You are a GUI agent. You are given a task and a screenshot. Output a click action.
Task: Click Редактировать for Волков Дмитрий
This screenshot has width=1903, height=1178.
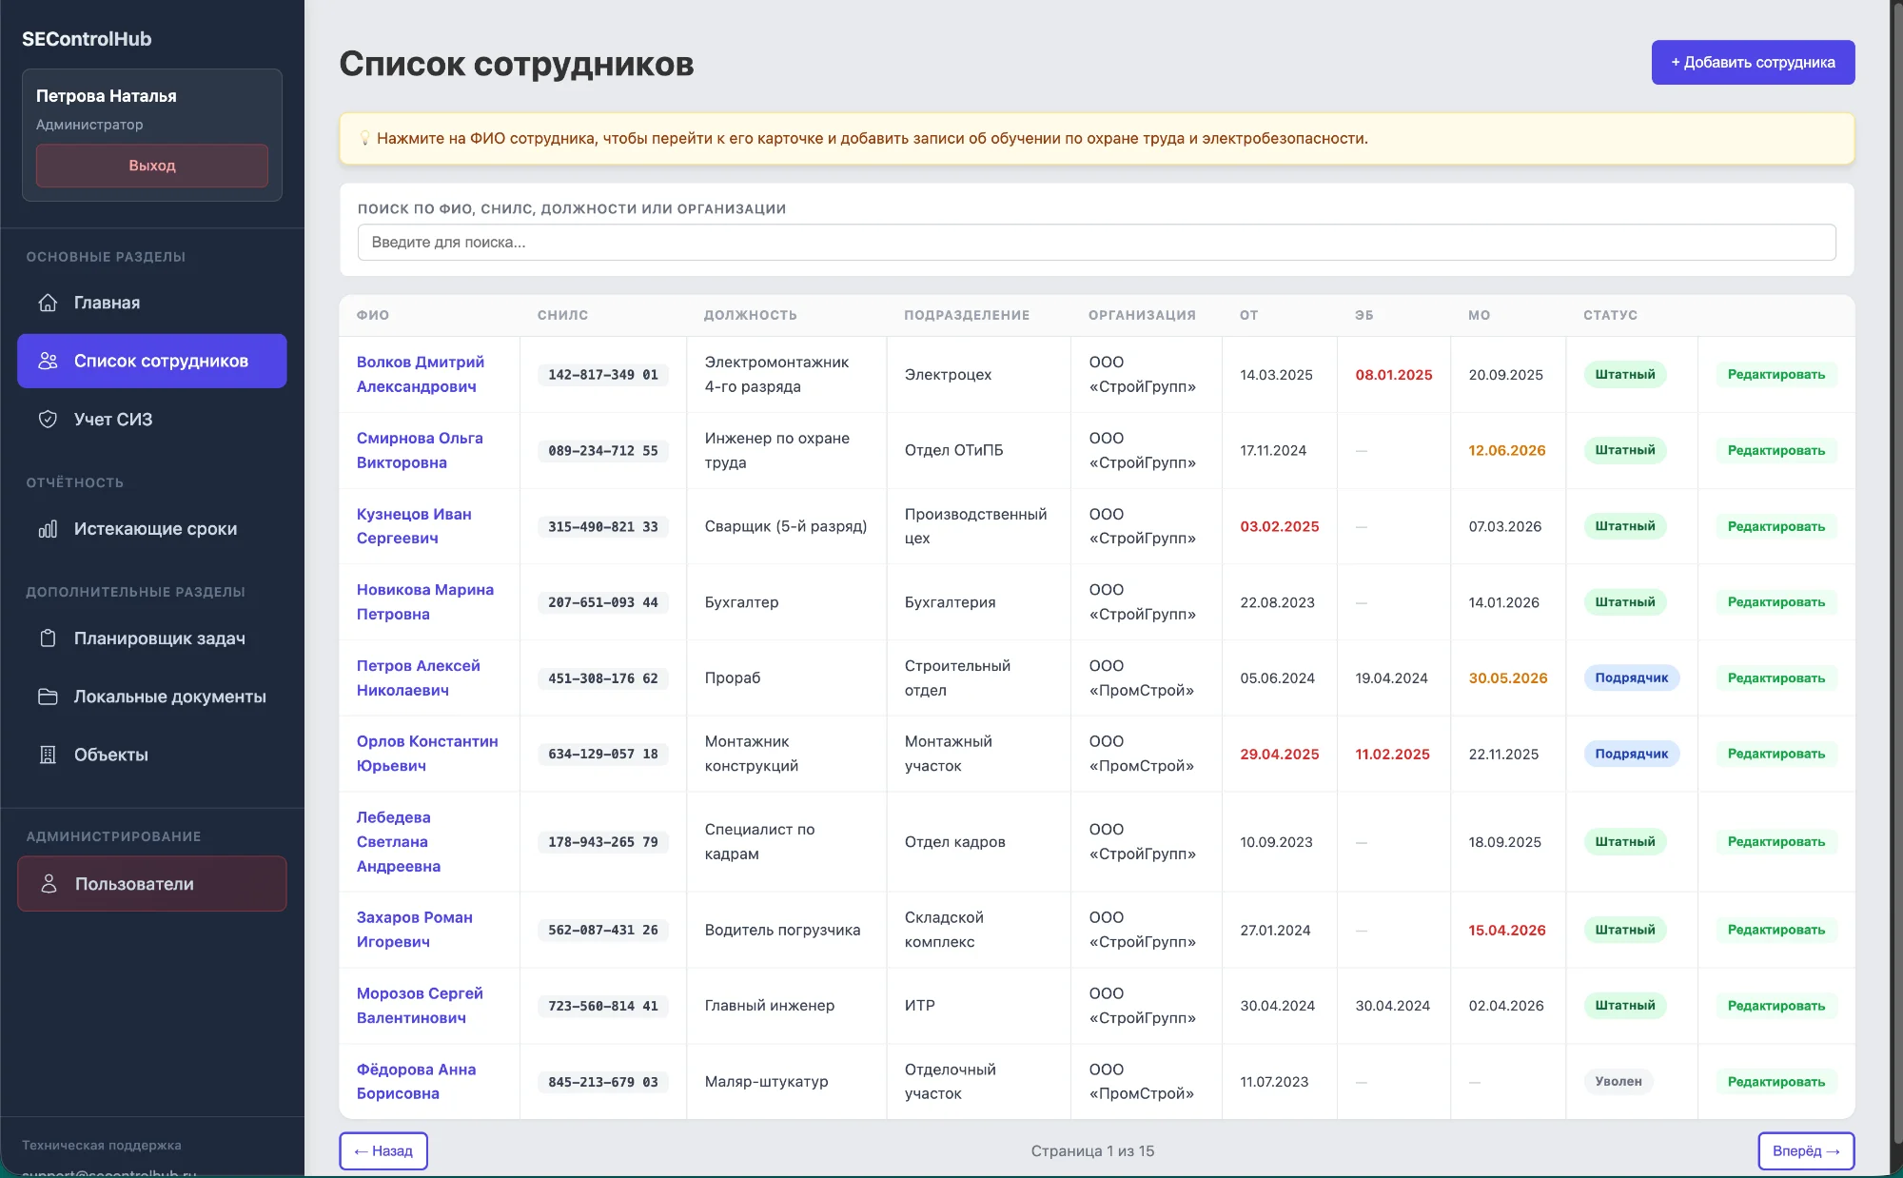(1776, 374)
